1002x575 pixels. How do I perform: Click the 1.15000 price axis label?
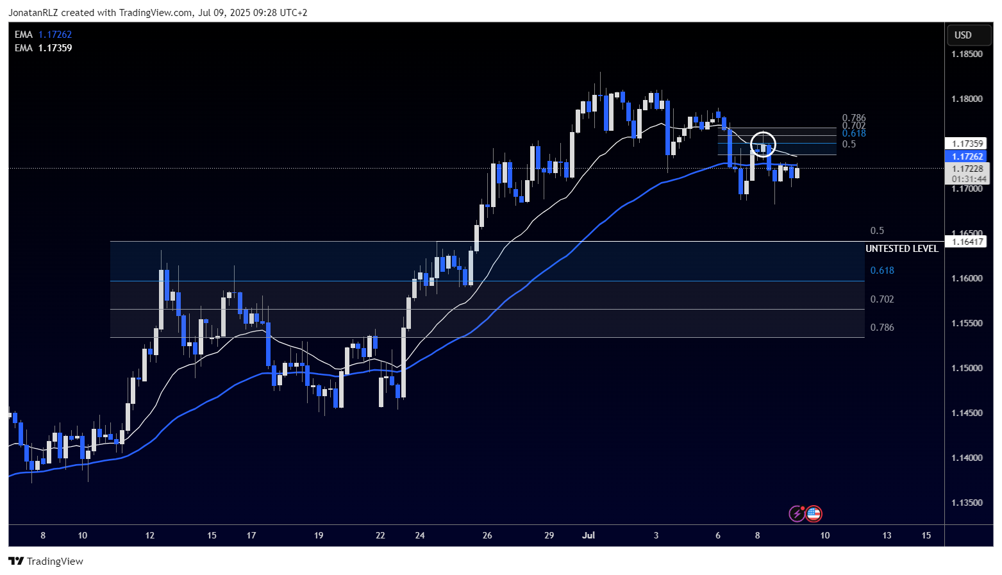(x=967, y=368)
